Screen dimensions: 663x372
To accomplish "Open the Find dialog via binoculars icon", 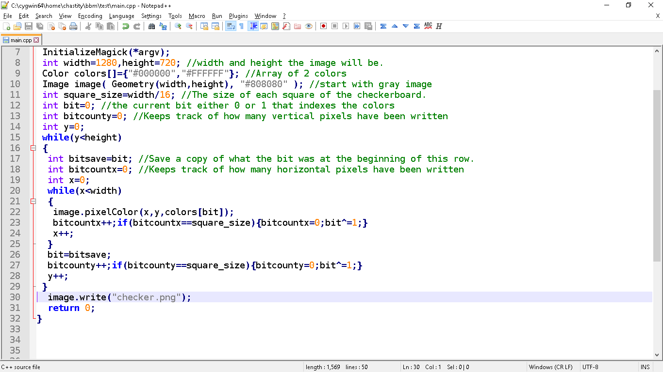I will 151,26.
